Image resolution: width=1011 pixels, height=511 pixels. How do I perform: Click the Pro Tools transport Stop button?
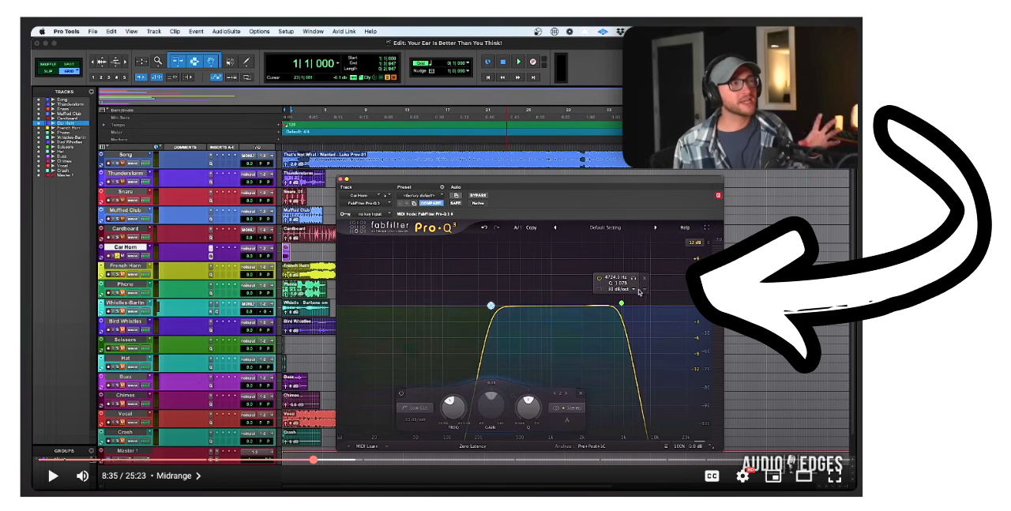click(x=502, y=62)
